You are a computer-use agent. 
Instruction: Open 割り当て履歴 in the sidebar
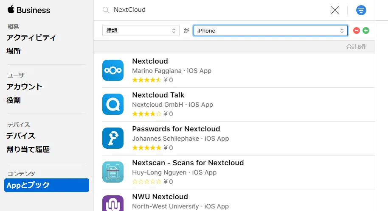(x=28, y=150)
